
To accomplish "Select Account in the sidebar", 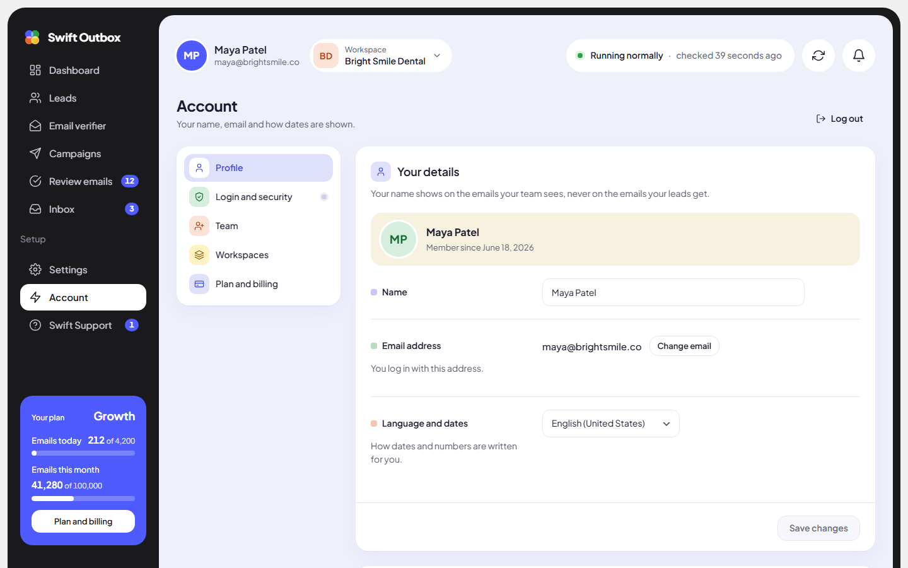I will [x=83, y=297].
